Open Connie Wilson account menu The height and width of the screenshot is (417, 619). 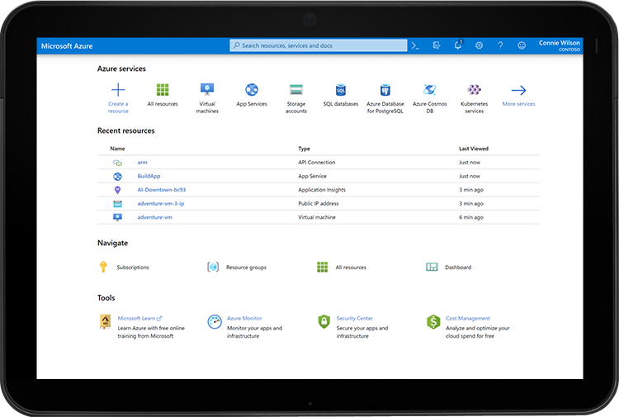pyautogui.click(x=559, y=45)
